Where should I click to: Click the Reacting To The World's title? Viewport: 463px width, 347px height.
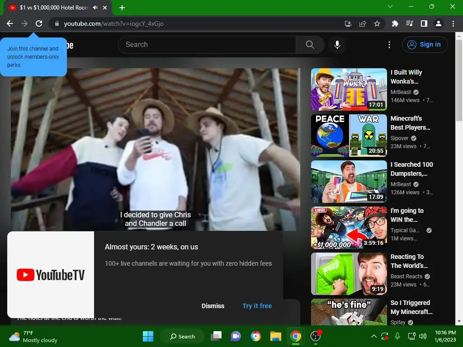409,261
